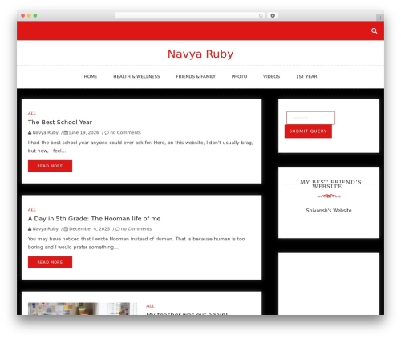Focus the sidebar search field
The height and width of the screenshot is (339, 401).
pyautogui.click(x=310, y=118)
